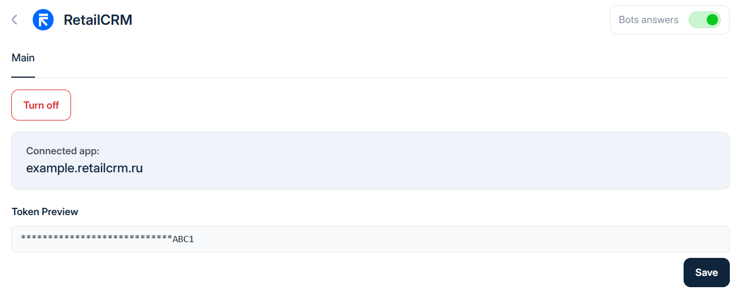Click the blue RetailCRM logo icon

click(x=43, y=20)
